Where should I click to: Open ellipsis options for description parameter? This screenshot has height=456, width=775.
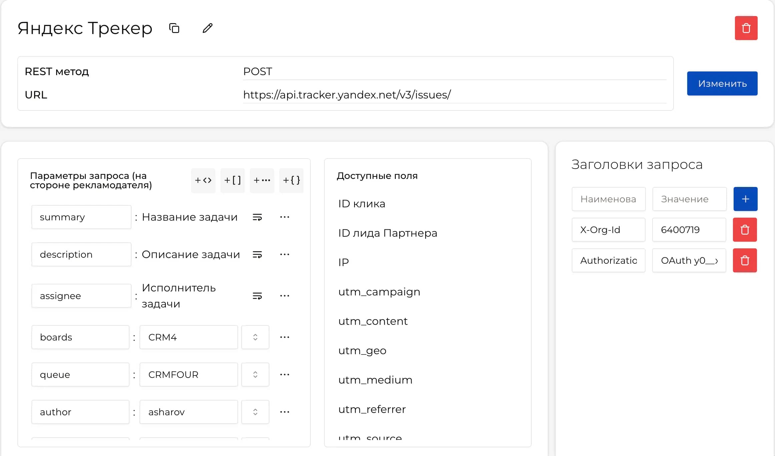coord(285,254)
